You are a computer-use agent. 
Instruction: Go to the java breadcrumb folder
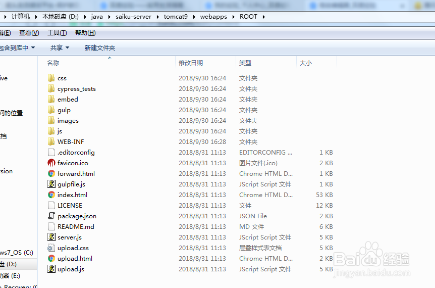[x=97, y=17]
